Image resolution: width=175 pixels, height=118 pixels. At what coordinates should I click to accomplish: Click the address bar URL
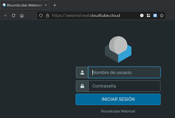coord(86,15)
